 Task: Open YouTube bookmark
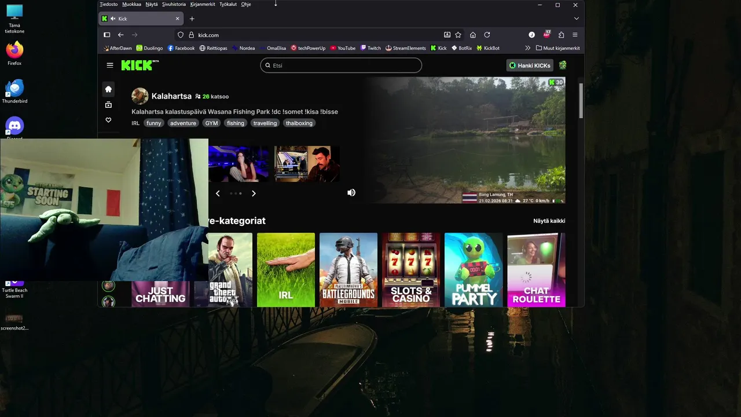343,48
